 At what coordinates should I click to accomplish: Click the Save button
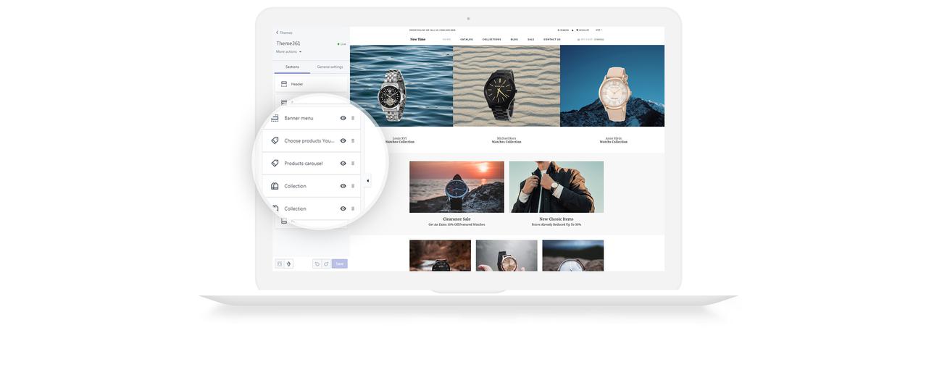coord(340,264)
